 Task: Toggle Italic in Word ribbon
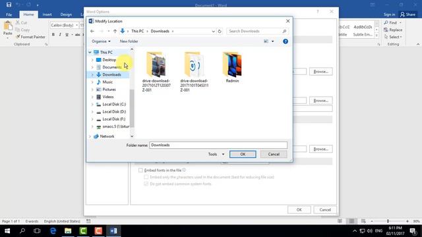coord(60,34)
